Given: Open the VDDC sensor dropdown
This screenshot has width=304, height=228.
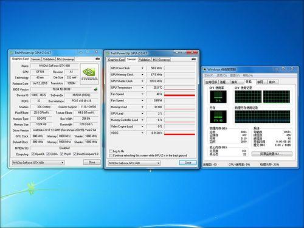Looking at the screenshot, I should 142,133.
